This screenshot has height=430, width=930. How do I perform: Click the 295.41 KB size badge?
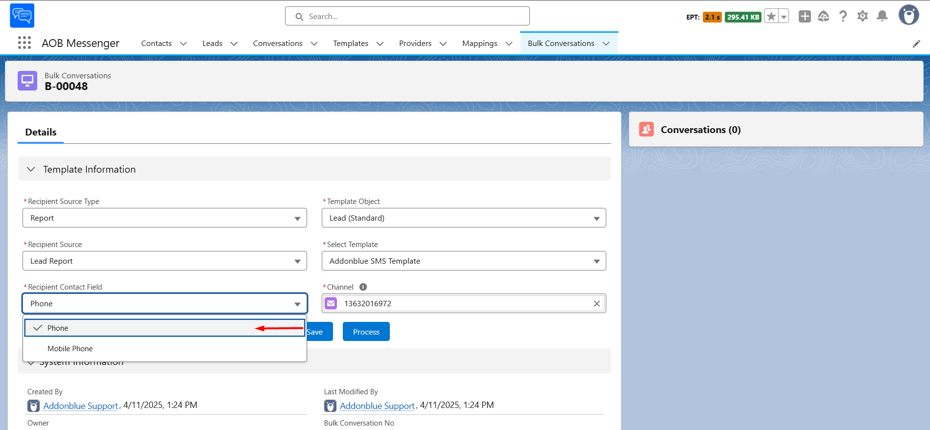tap(743, 17)
